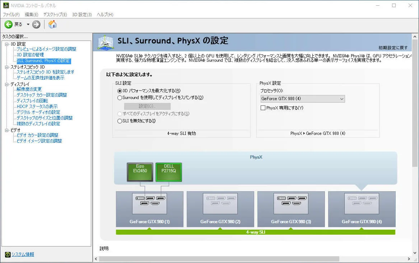Collapse the ディスプレイ tree node

7,84
